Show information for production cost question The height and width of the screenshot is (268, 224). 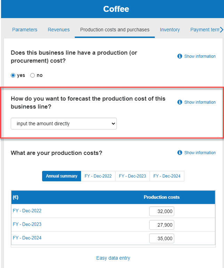[x=200, y=56]
